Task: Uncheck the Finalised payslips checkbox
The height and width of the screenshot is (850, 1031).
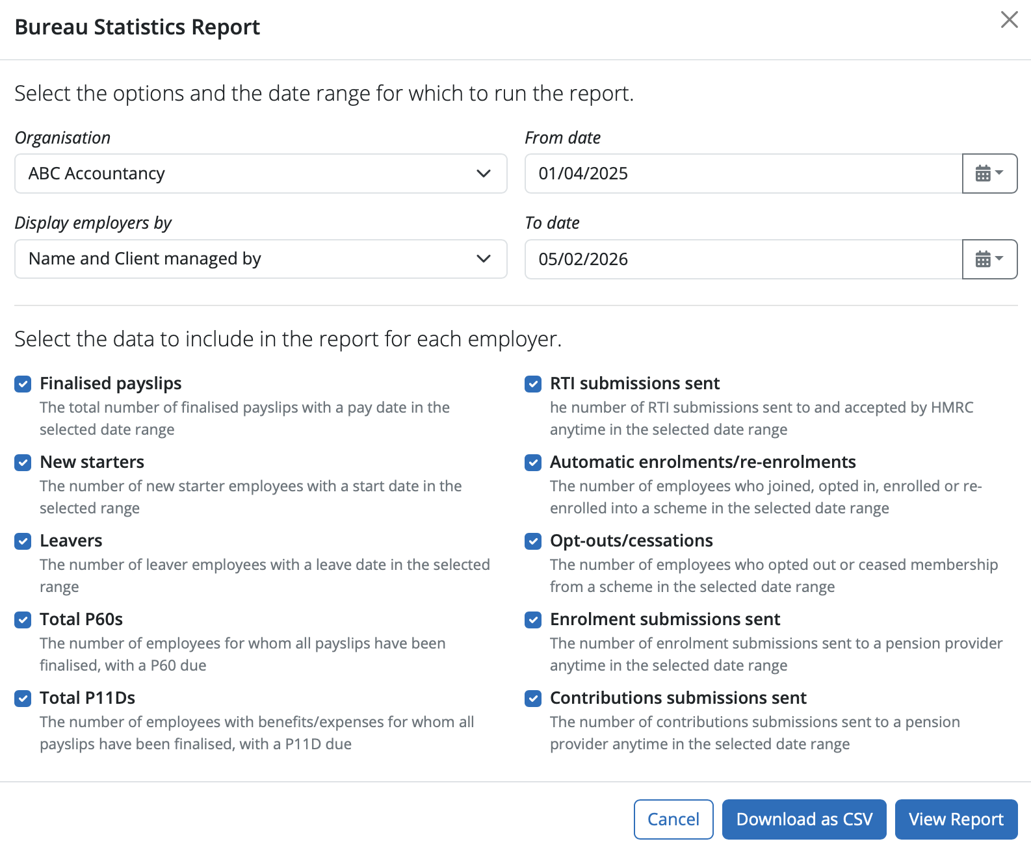Action: click(x=23, y=384)
